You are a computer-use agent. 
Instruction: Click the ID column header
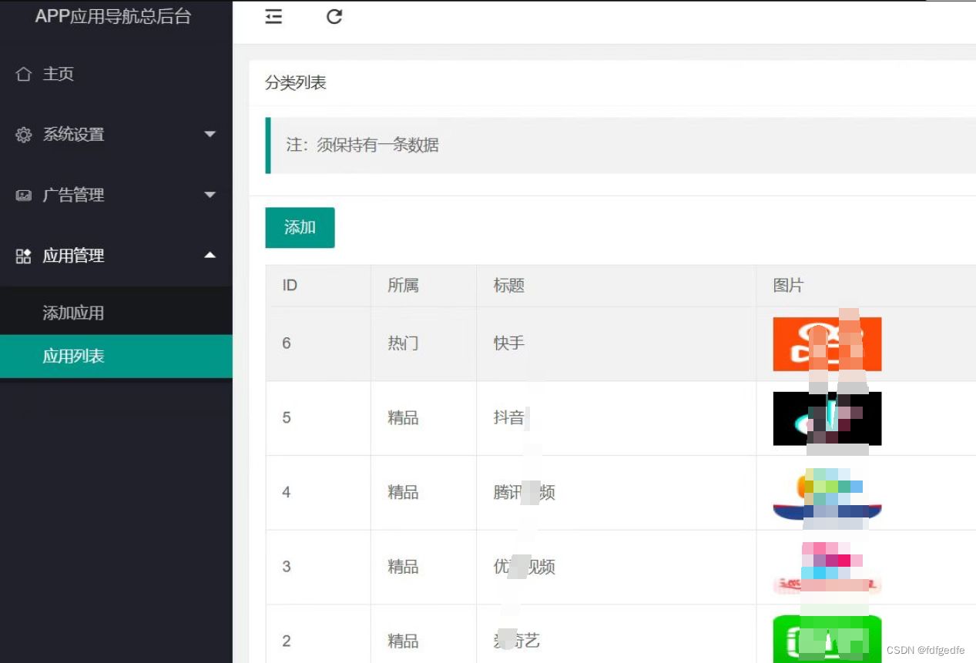click(x=289, y=285)
